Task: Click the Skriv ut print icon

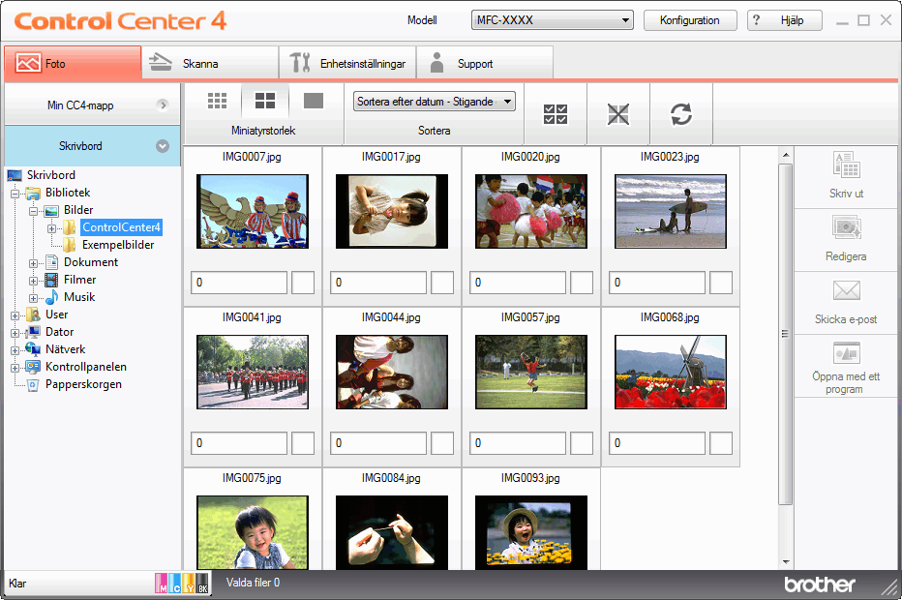Action: (x=846, y=165)
